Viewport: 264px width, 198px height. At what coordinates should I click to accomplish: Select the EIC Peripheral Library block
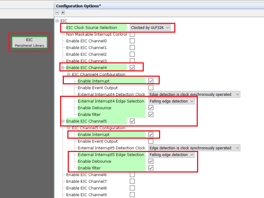point(30,42)
